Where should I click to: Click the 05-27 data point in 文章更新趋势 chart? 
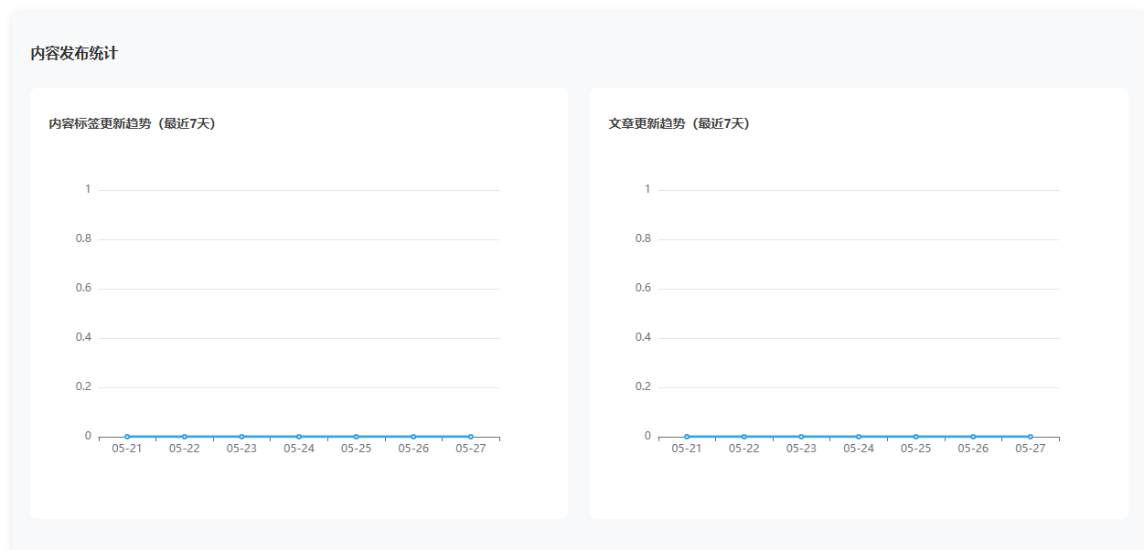(x=1031, y=437)
